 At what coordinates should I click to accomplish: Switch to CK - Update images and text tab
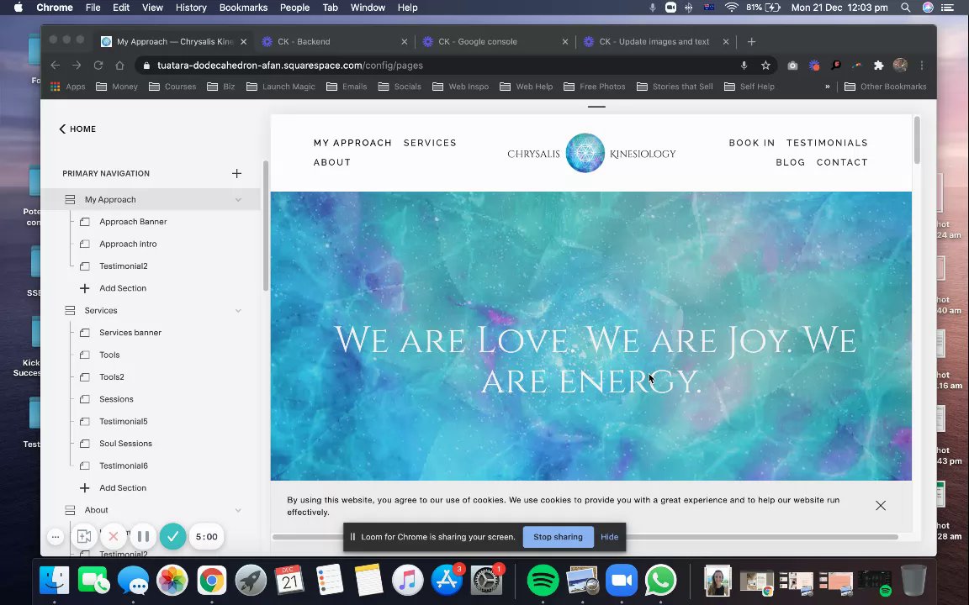[x=655, y=42]
